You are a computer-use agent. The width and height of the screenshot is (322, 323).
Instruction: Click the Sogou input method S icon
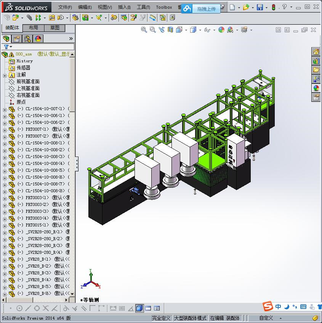[268, 306]
